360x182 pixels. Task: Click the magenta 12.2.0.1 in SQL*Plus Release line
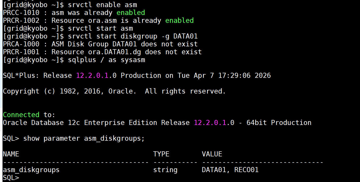(x=92, y=75)
